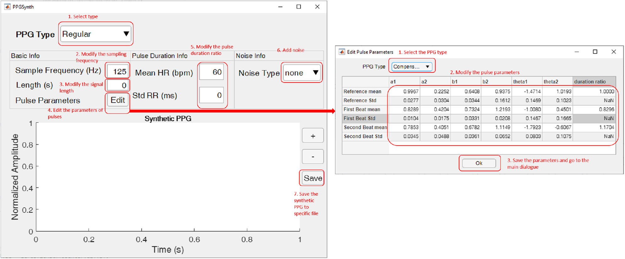This screenshot has height=259, width=625.
Task: Open PPG Type dropdown in Edit Pulse Parameters
Action: (412, 67)
